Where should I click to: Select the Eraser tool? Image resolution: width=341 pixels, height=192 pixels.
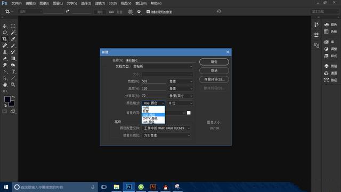(x=5, y=59)
